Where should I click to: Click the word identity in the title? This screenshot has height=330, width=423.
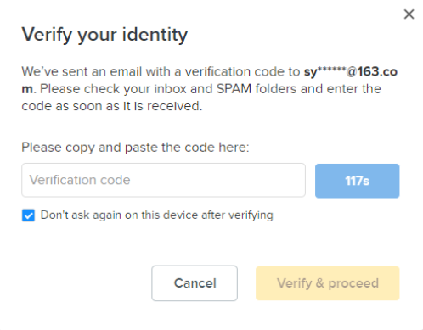[x=155, y=35]
